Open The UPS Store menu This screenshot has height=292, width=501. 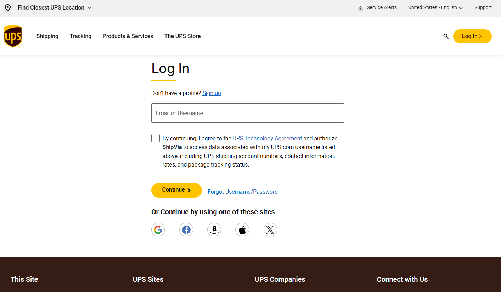tap(182, 36)
